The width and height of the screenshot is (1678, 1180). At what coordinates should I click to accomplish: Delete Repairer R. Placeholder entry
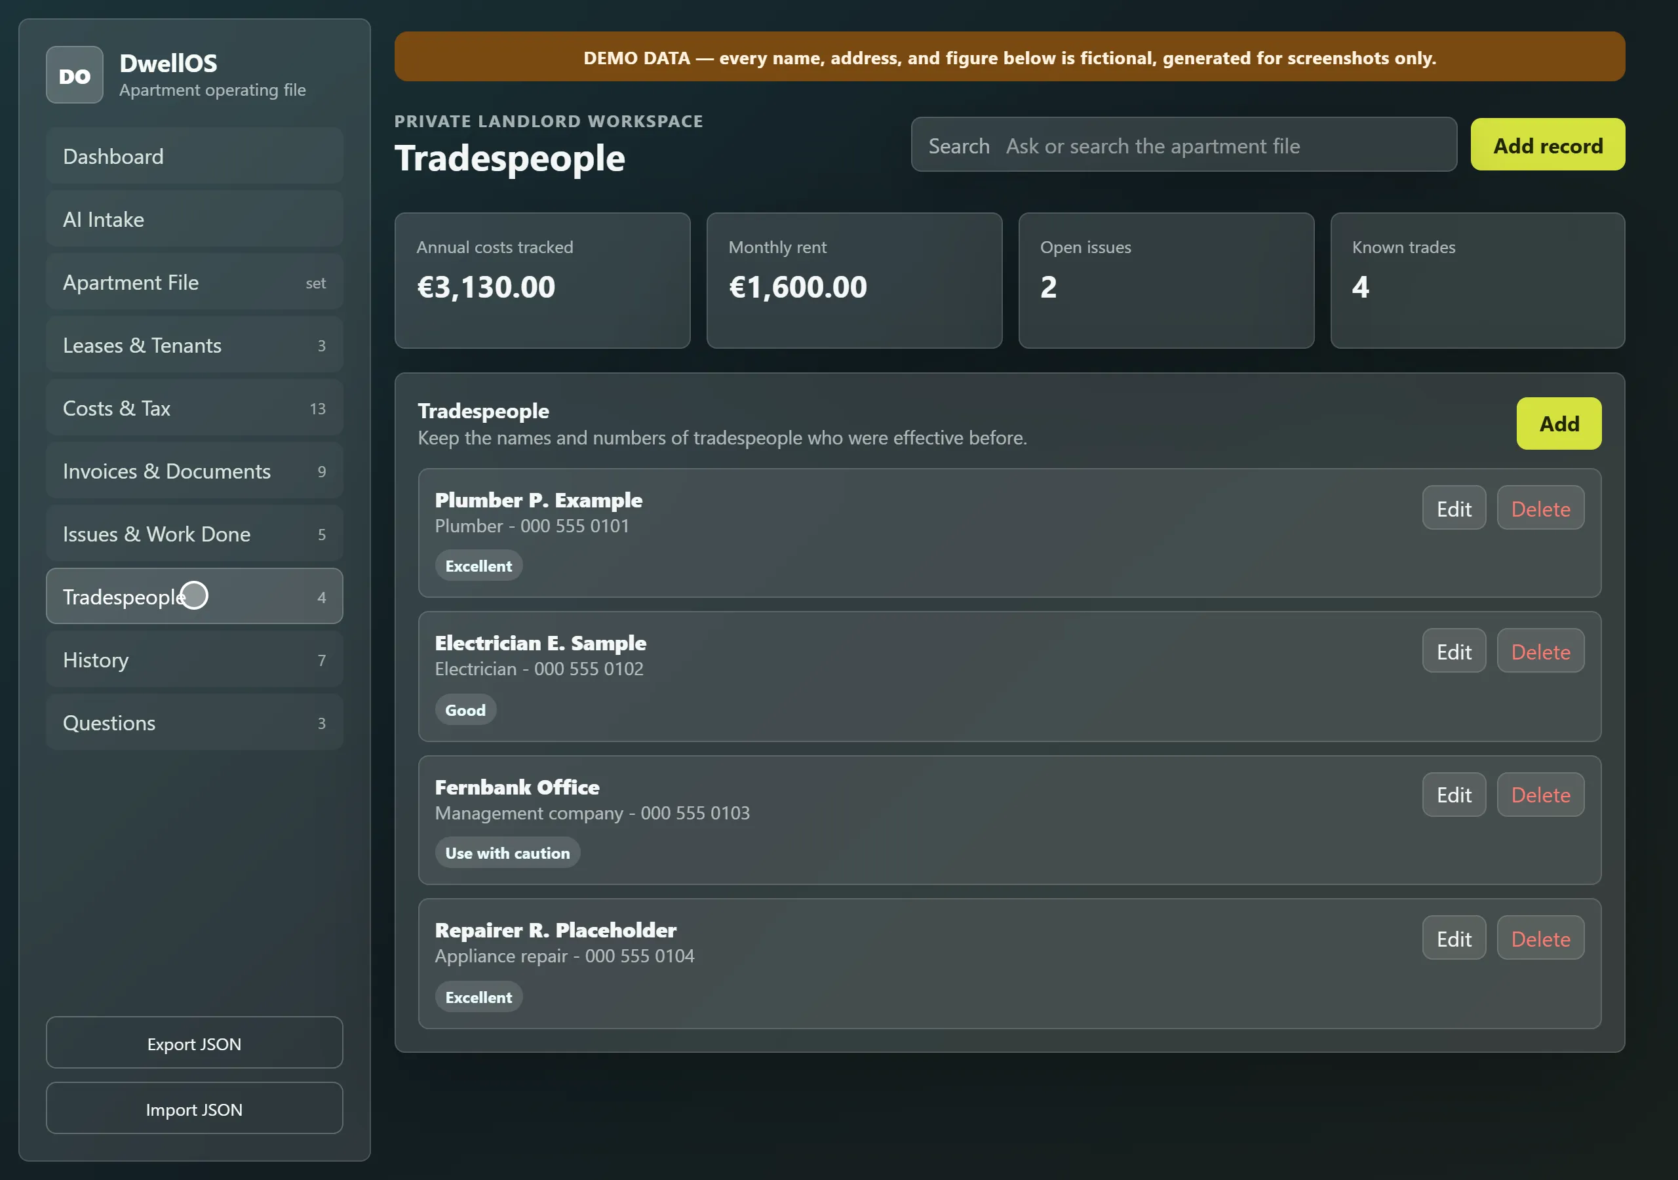pos(1540,938)
